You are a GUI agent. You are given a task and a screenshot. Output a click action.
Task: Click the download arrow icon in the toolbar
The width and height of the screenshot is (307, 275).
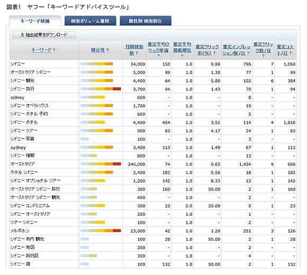(x=22, y=35)
